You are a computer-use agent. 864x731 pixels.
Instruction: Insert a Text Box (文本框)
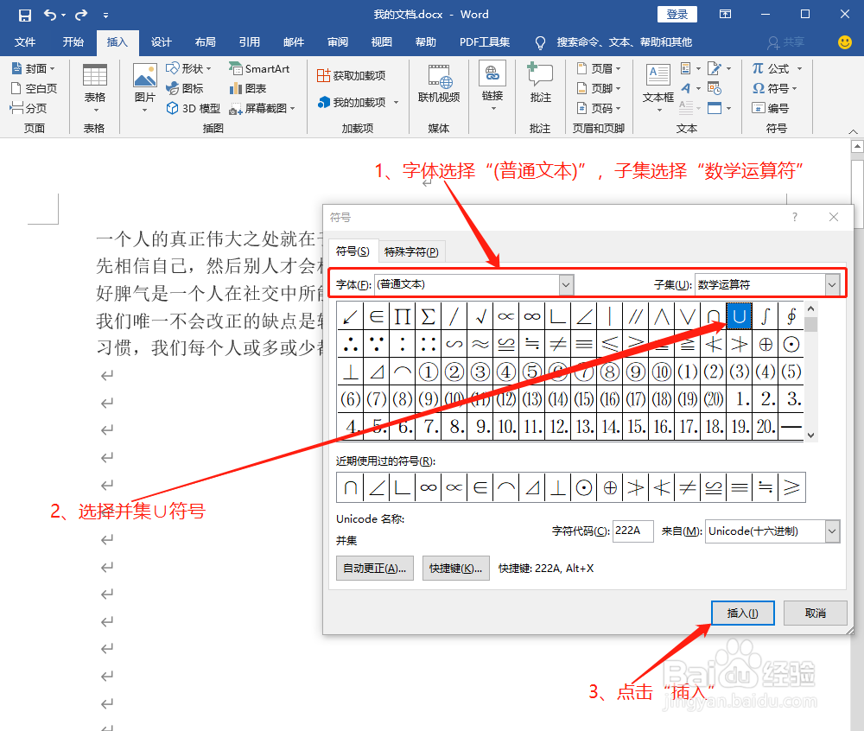pos(658,87)
